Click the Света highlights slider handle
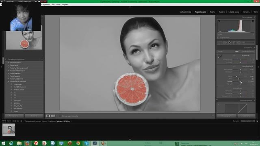Screen dimensions: 260x146 pos(236,76)
